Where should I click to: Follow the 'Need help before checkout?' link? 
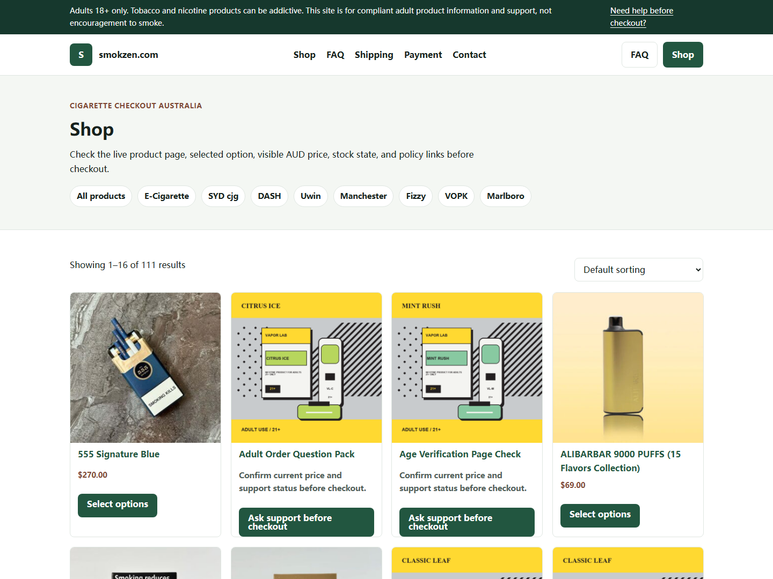pyautogui.click(x=641, y=17)
